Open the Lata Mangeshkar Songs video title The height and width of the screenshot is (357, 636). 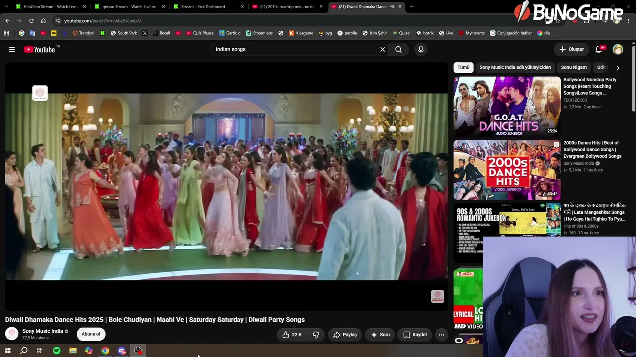pyautogui.click(x=595, y=212)
